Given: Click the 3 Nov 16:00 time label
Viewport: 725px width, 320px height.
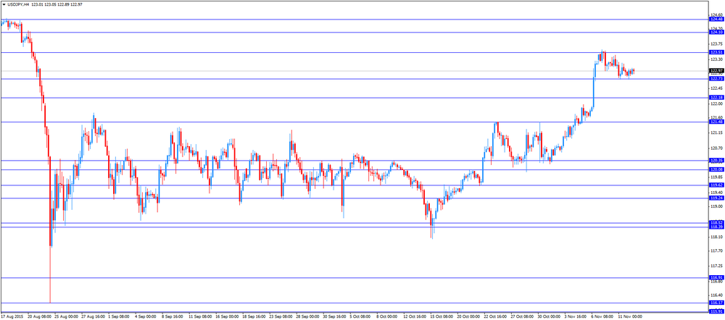Looking at the screenshot, I should pyautogui.click(x=576, y=317).
